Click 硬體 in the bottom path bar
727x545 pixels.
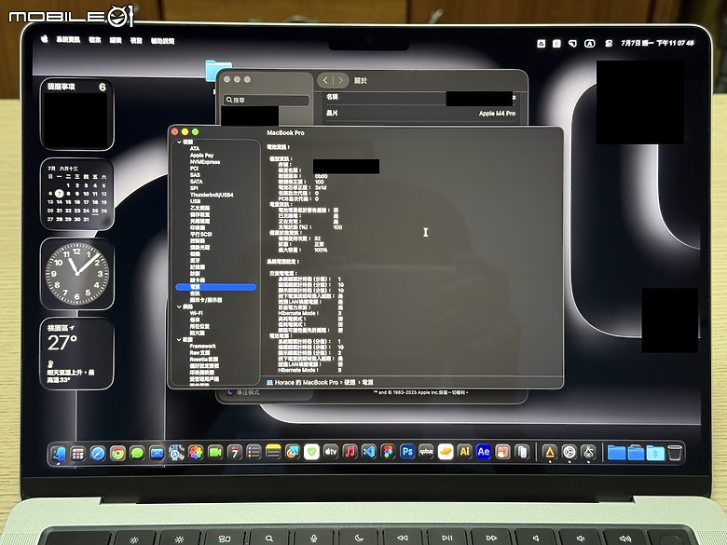click(350, 382)
